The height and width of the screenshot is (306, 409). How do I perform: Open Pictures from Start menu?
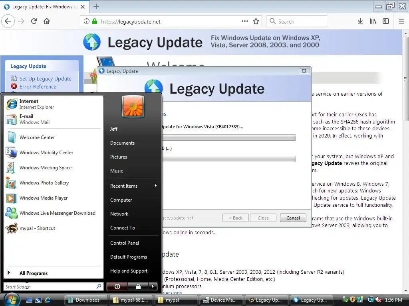(x=133, y=157)
